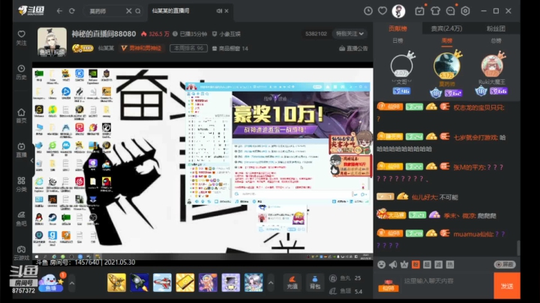Open the horn broadcast icon
The width and height of the screenshot is (540, 303).
point(393,265)
